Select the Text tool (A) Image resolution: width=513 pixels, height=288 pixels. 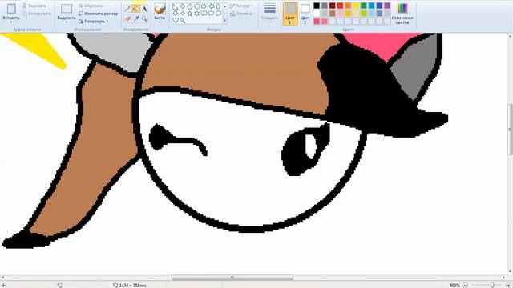pos(144,9)
